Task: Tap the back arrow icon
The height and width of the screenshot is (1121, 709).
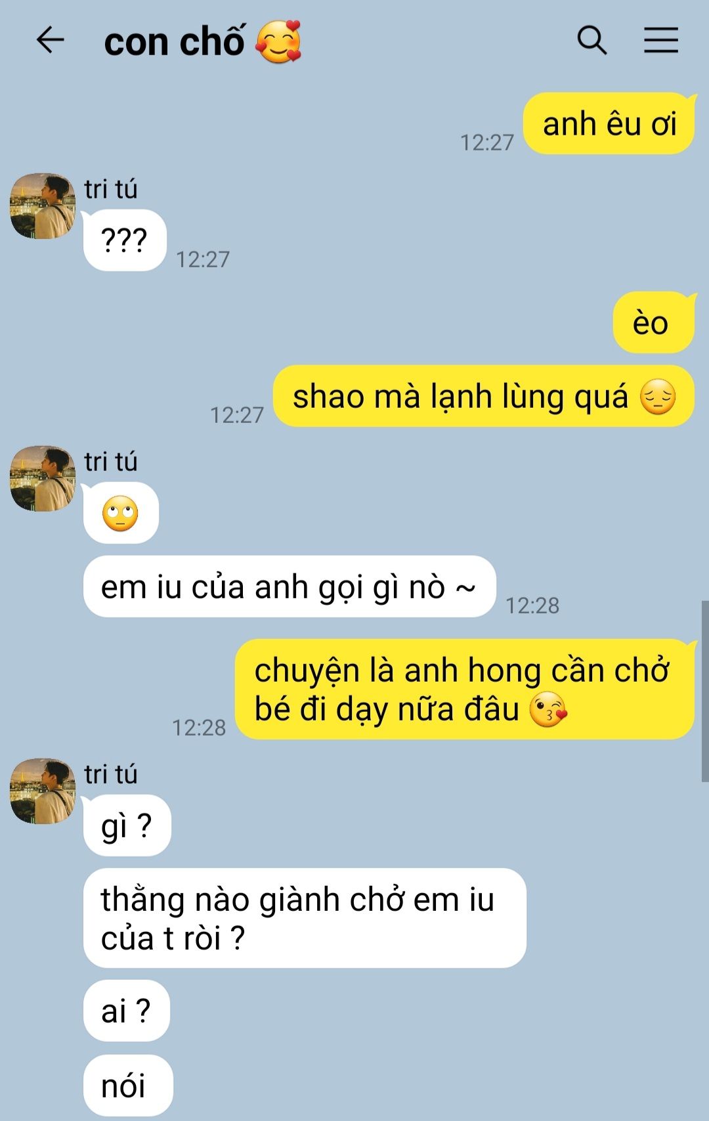Action: point(50,40)
